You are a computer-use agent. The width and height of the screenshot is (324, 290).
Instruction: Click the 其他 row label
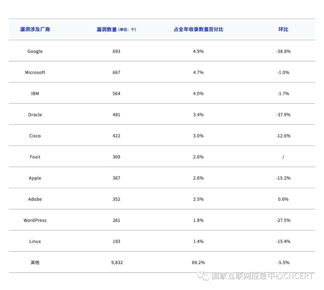(35, 262)
